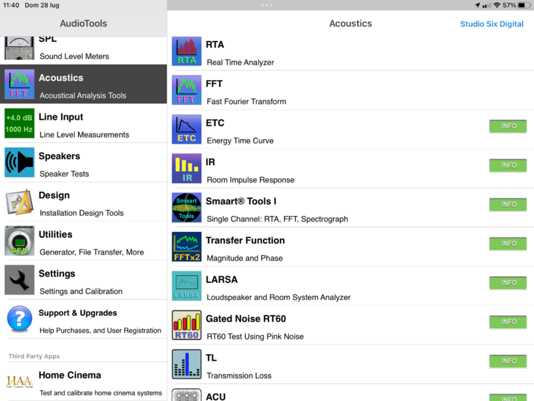Go to Utilities in the sidebar
Viewport: 534px width, 401px height.
[x=83, y=241]
